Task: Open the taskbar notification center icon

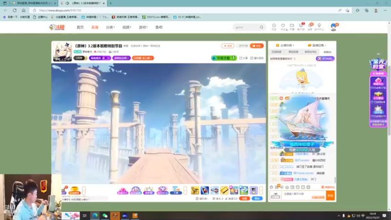Action: tap(384, 216)
